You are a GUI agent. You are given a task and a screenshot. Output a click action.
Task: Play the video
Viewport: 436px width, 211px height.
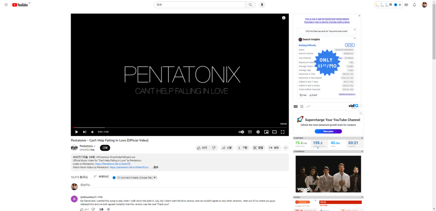pyautogui.click(x=77, y=132)
